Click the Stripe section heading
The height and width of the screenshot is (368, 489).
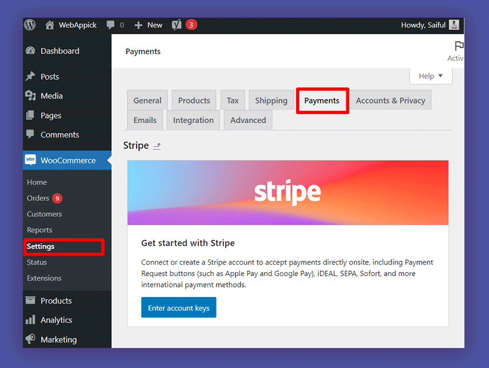(136, 145)
